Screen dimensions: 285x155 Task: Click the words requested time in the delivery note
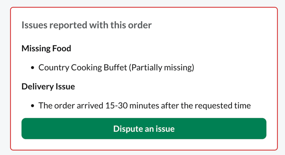coord(223,105)
